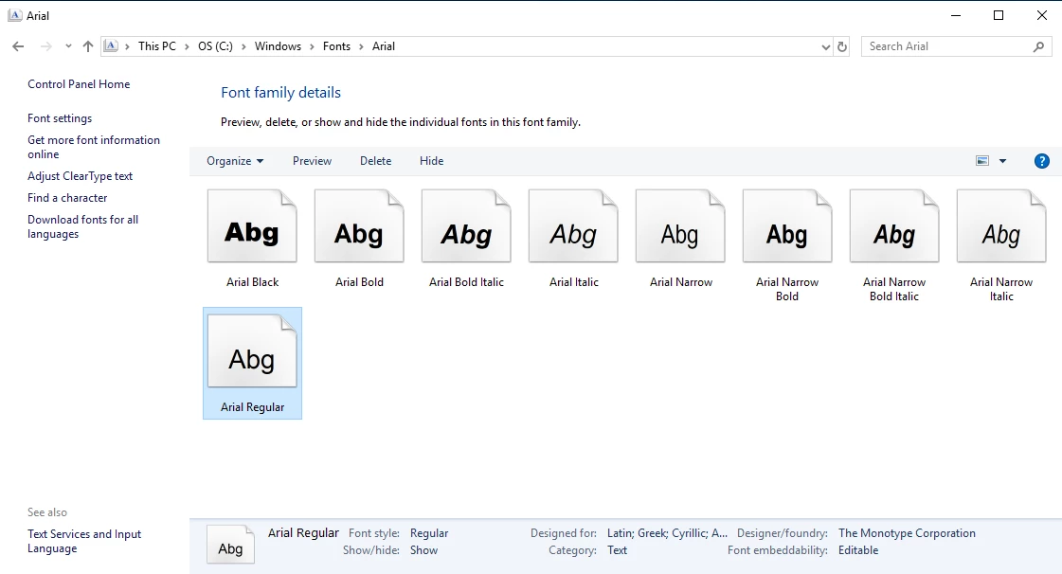
Task: Click the Help question mark icon
Action: pos(1042,161)
